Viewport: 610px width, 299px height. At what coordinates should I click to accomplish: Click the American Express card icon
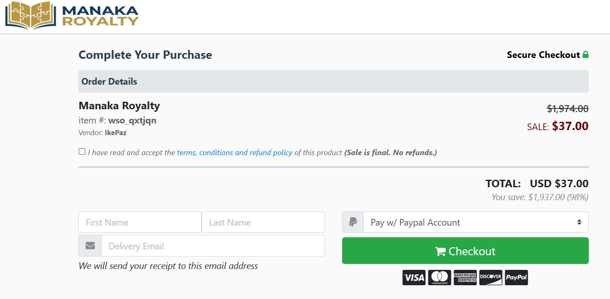465,277
